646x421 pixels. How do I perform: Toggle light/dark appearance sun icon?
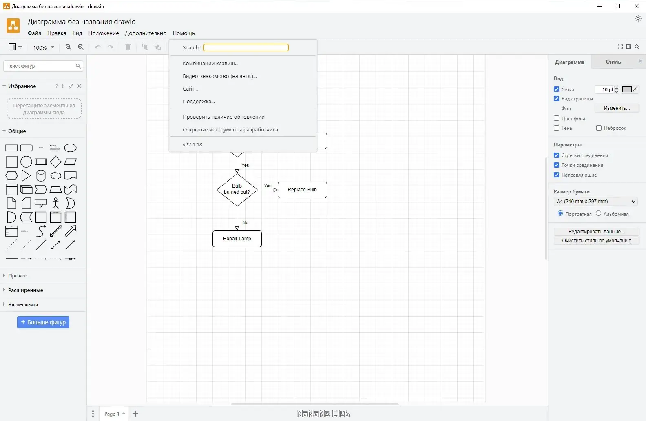[638, 18]
